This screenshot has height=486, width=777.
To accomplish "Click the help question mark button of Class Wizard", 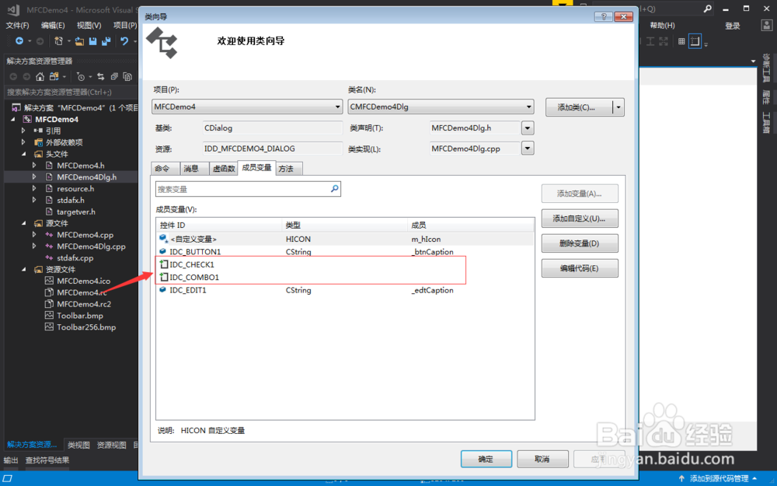I will [x=603, y=16].
